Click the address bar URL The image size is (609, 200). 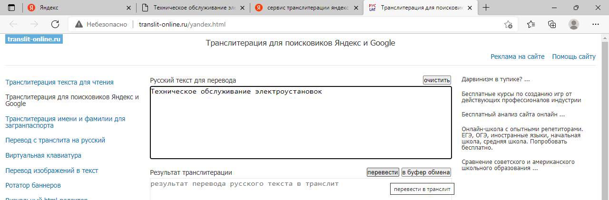[x=182, y=24]
